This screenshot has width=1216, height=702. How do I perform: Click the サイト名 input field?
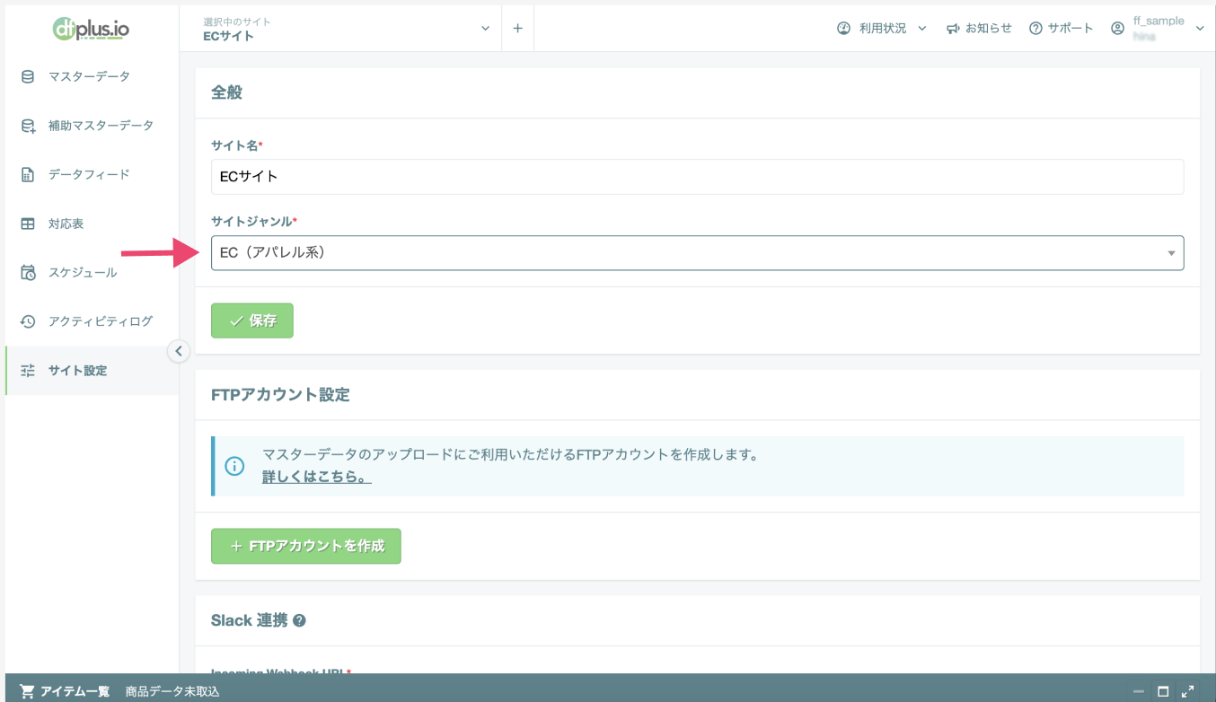coord(697,177)
